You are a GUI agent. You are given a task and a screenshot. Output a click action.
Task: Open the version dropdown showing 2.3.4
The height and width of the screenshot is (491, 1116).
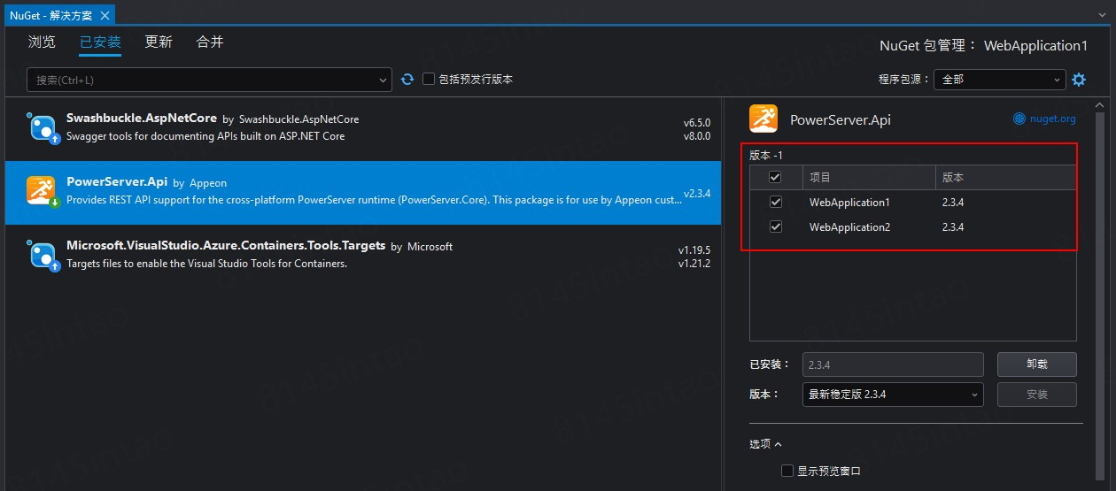pos(893,395)
